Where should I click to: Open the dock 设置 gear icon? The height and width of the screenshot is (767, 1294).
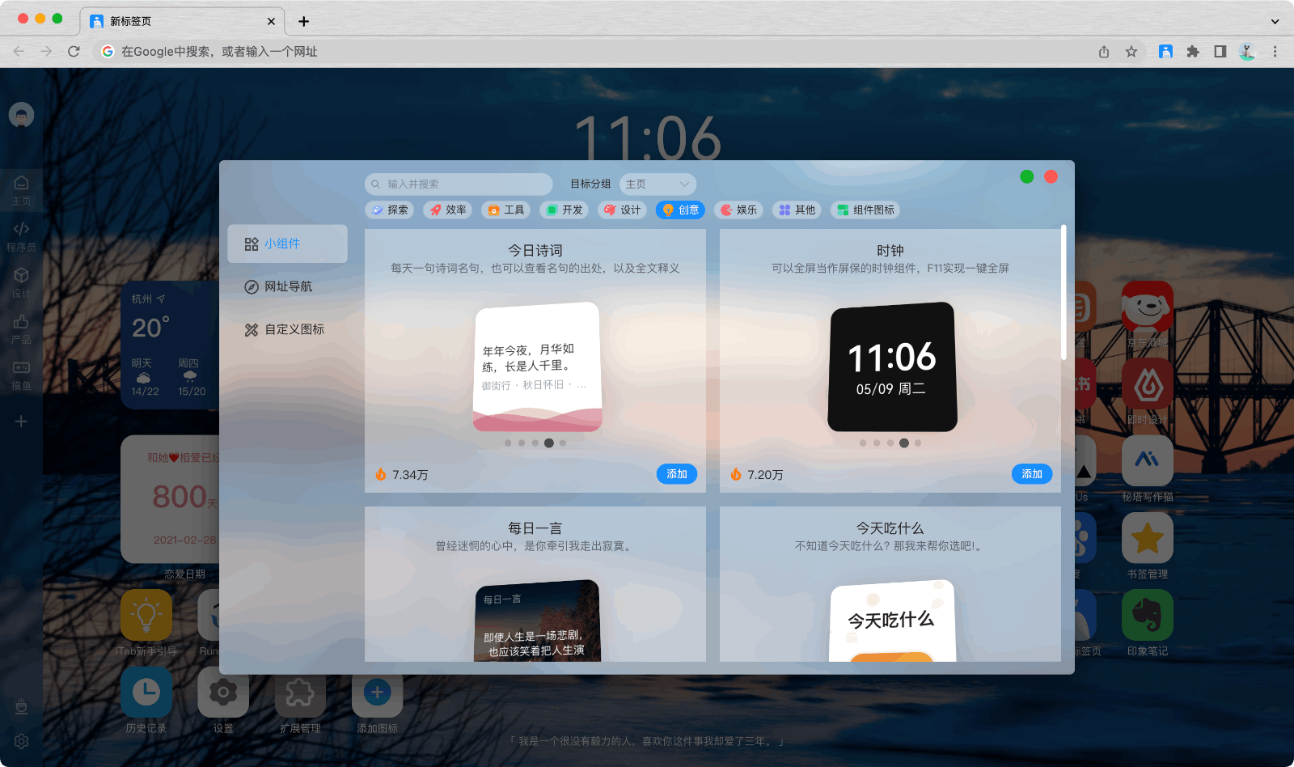click(x=223, y=692)
